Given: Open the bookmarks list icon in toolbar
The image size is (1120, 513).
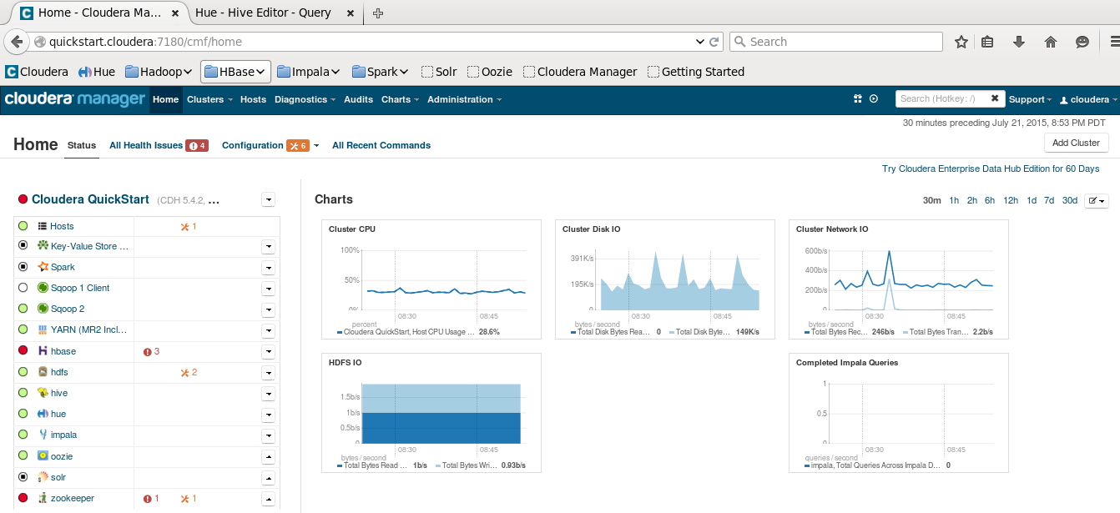Looking at the screenshot, I should [987, 42].
